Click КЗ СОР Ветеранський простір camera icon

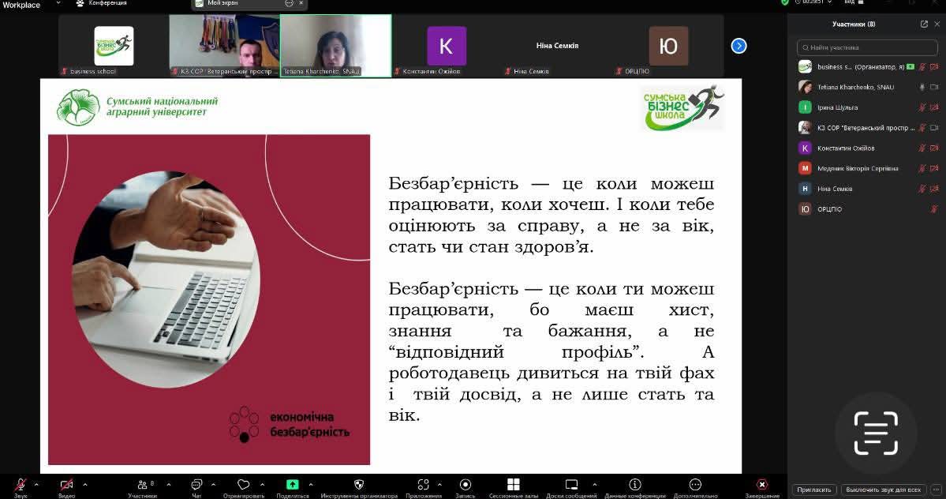point(934,128)
